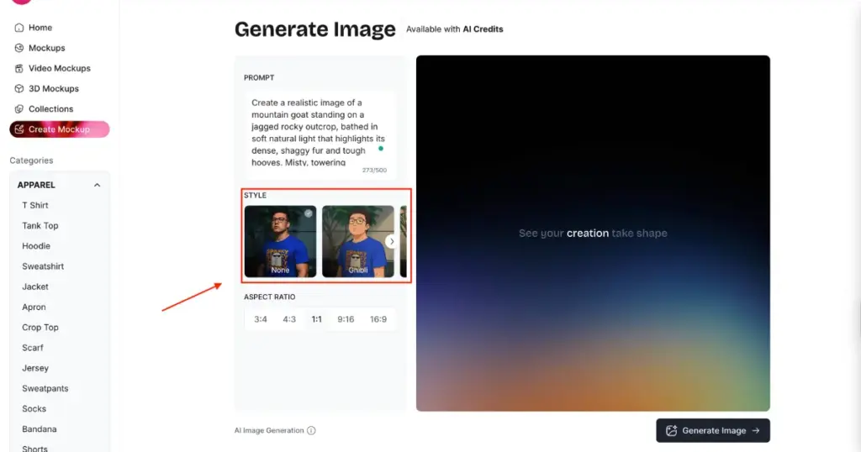Open the Tank Top category
Viewport: 861px width, 452px height.
coord(40,225)
